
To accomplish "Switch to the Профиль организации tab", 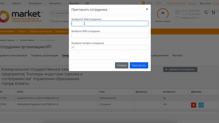I will pyautogui.click(x=44, y=55).
